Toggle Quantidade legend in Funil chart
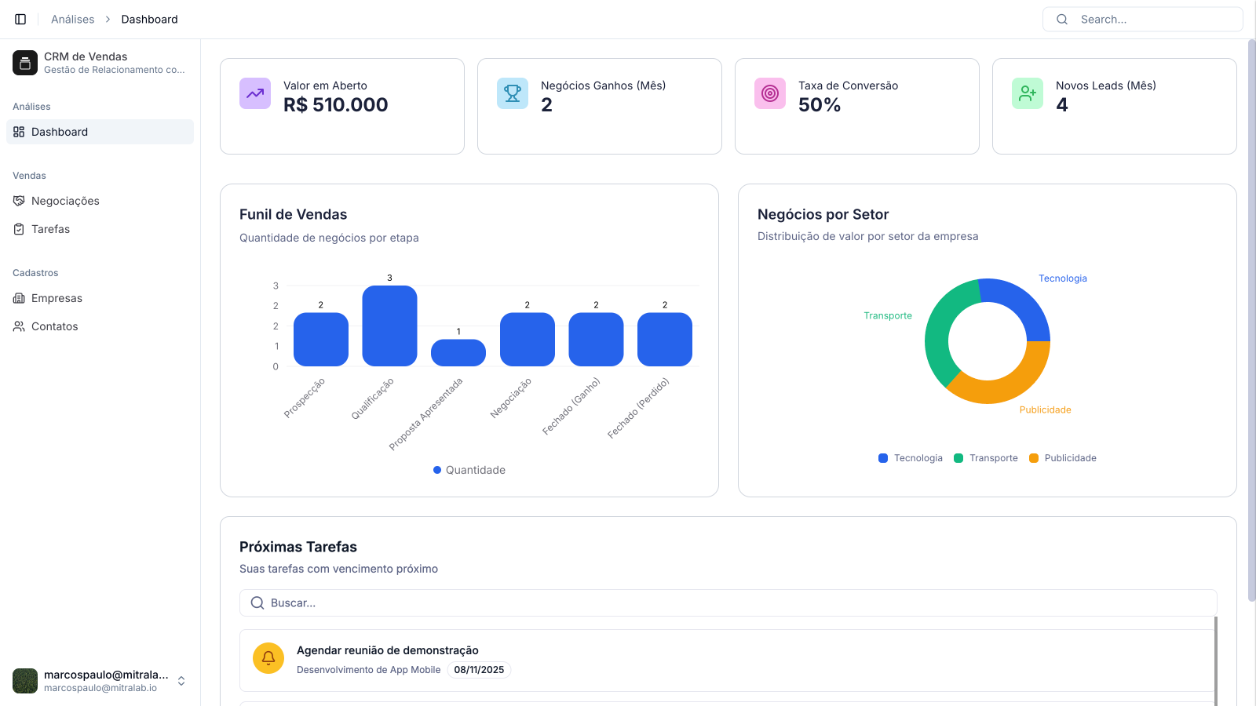This screenshot has height=706, width=1256. click(469, 470)
